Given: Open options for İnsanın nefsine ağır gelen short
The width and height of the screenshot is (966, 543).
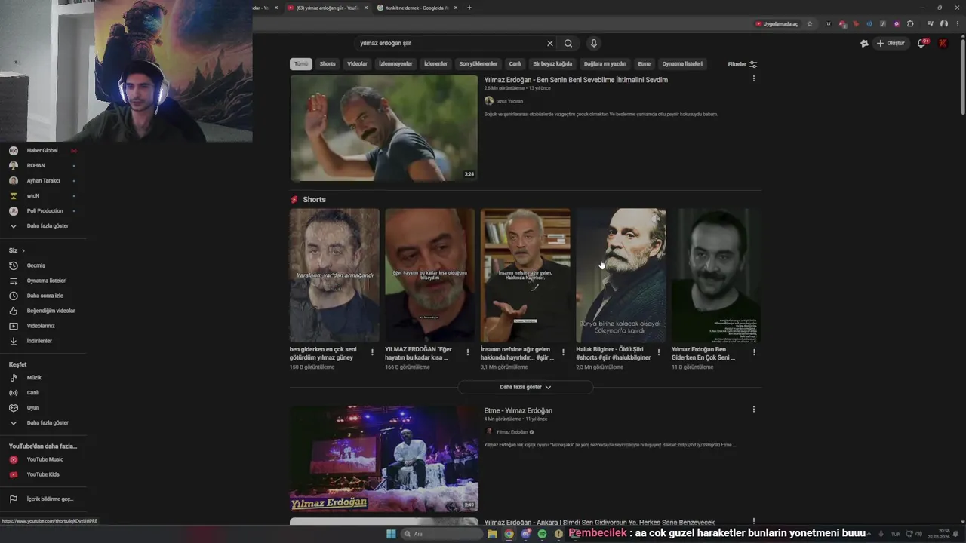Looking at the screenshot, I should tap(563, 352).
